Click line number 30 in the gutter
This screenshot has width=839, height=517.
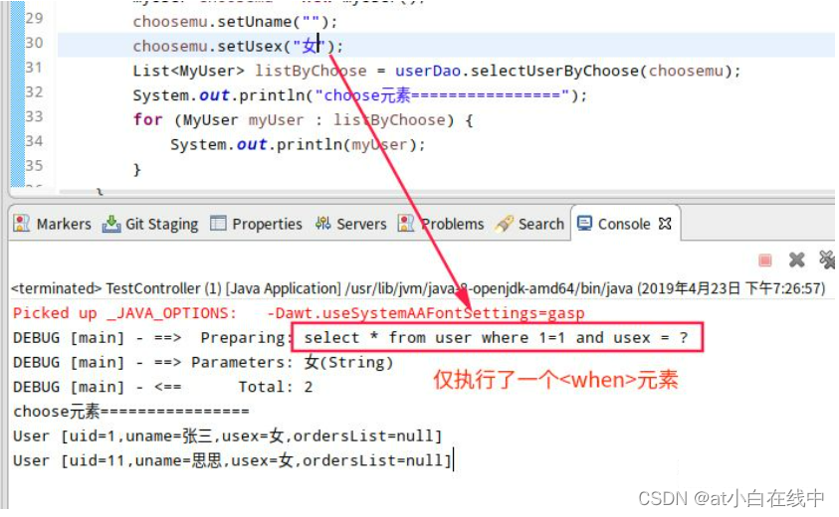point(34,43)
